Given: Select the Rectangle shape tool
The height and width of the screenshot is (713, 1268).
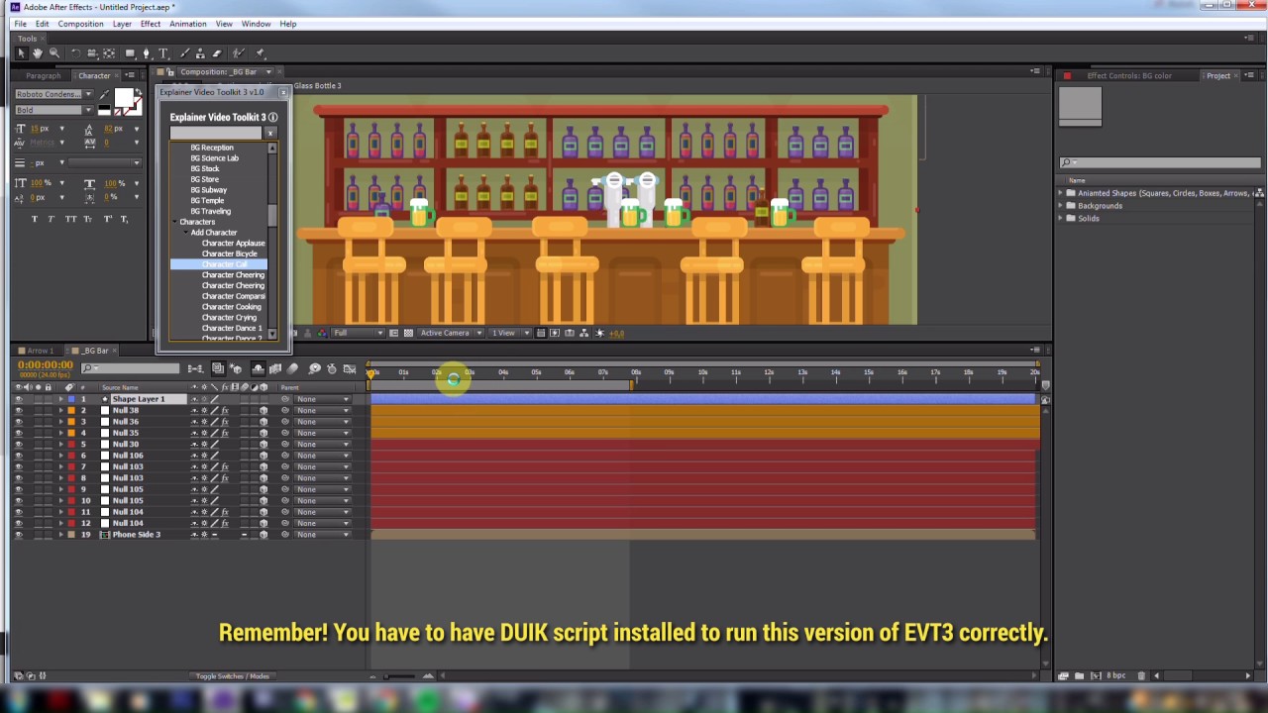Looking at the screenshot, I should pos(130,53).
